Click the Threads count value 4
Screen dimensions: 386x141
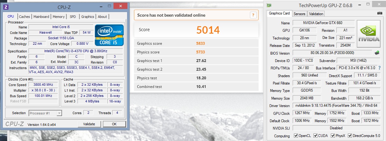[x=117, y=113]
